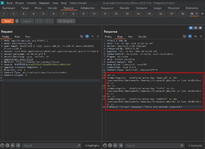Focus the Response search field

pos(155,145)
